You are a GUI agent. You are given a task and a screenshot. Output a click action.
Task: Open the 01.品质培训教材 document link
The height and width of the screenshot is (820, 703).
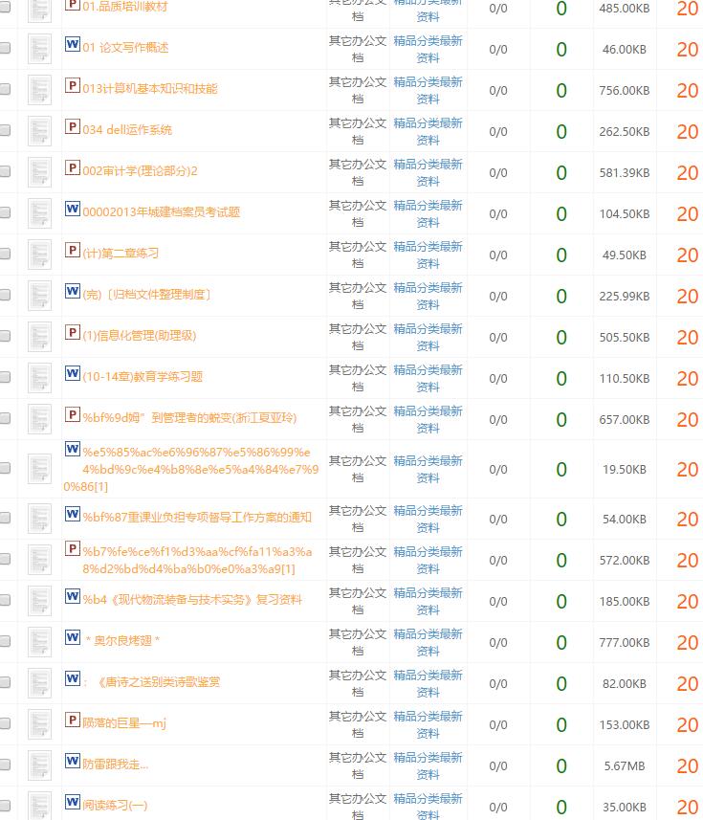124,7
